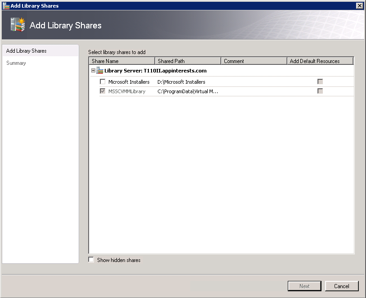Select the Summary step in sidebar
The height and width of the screenshot is (298, 366).
point(16,63)
